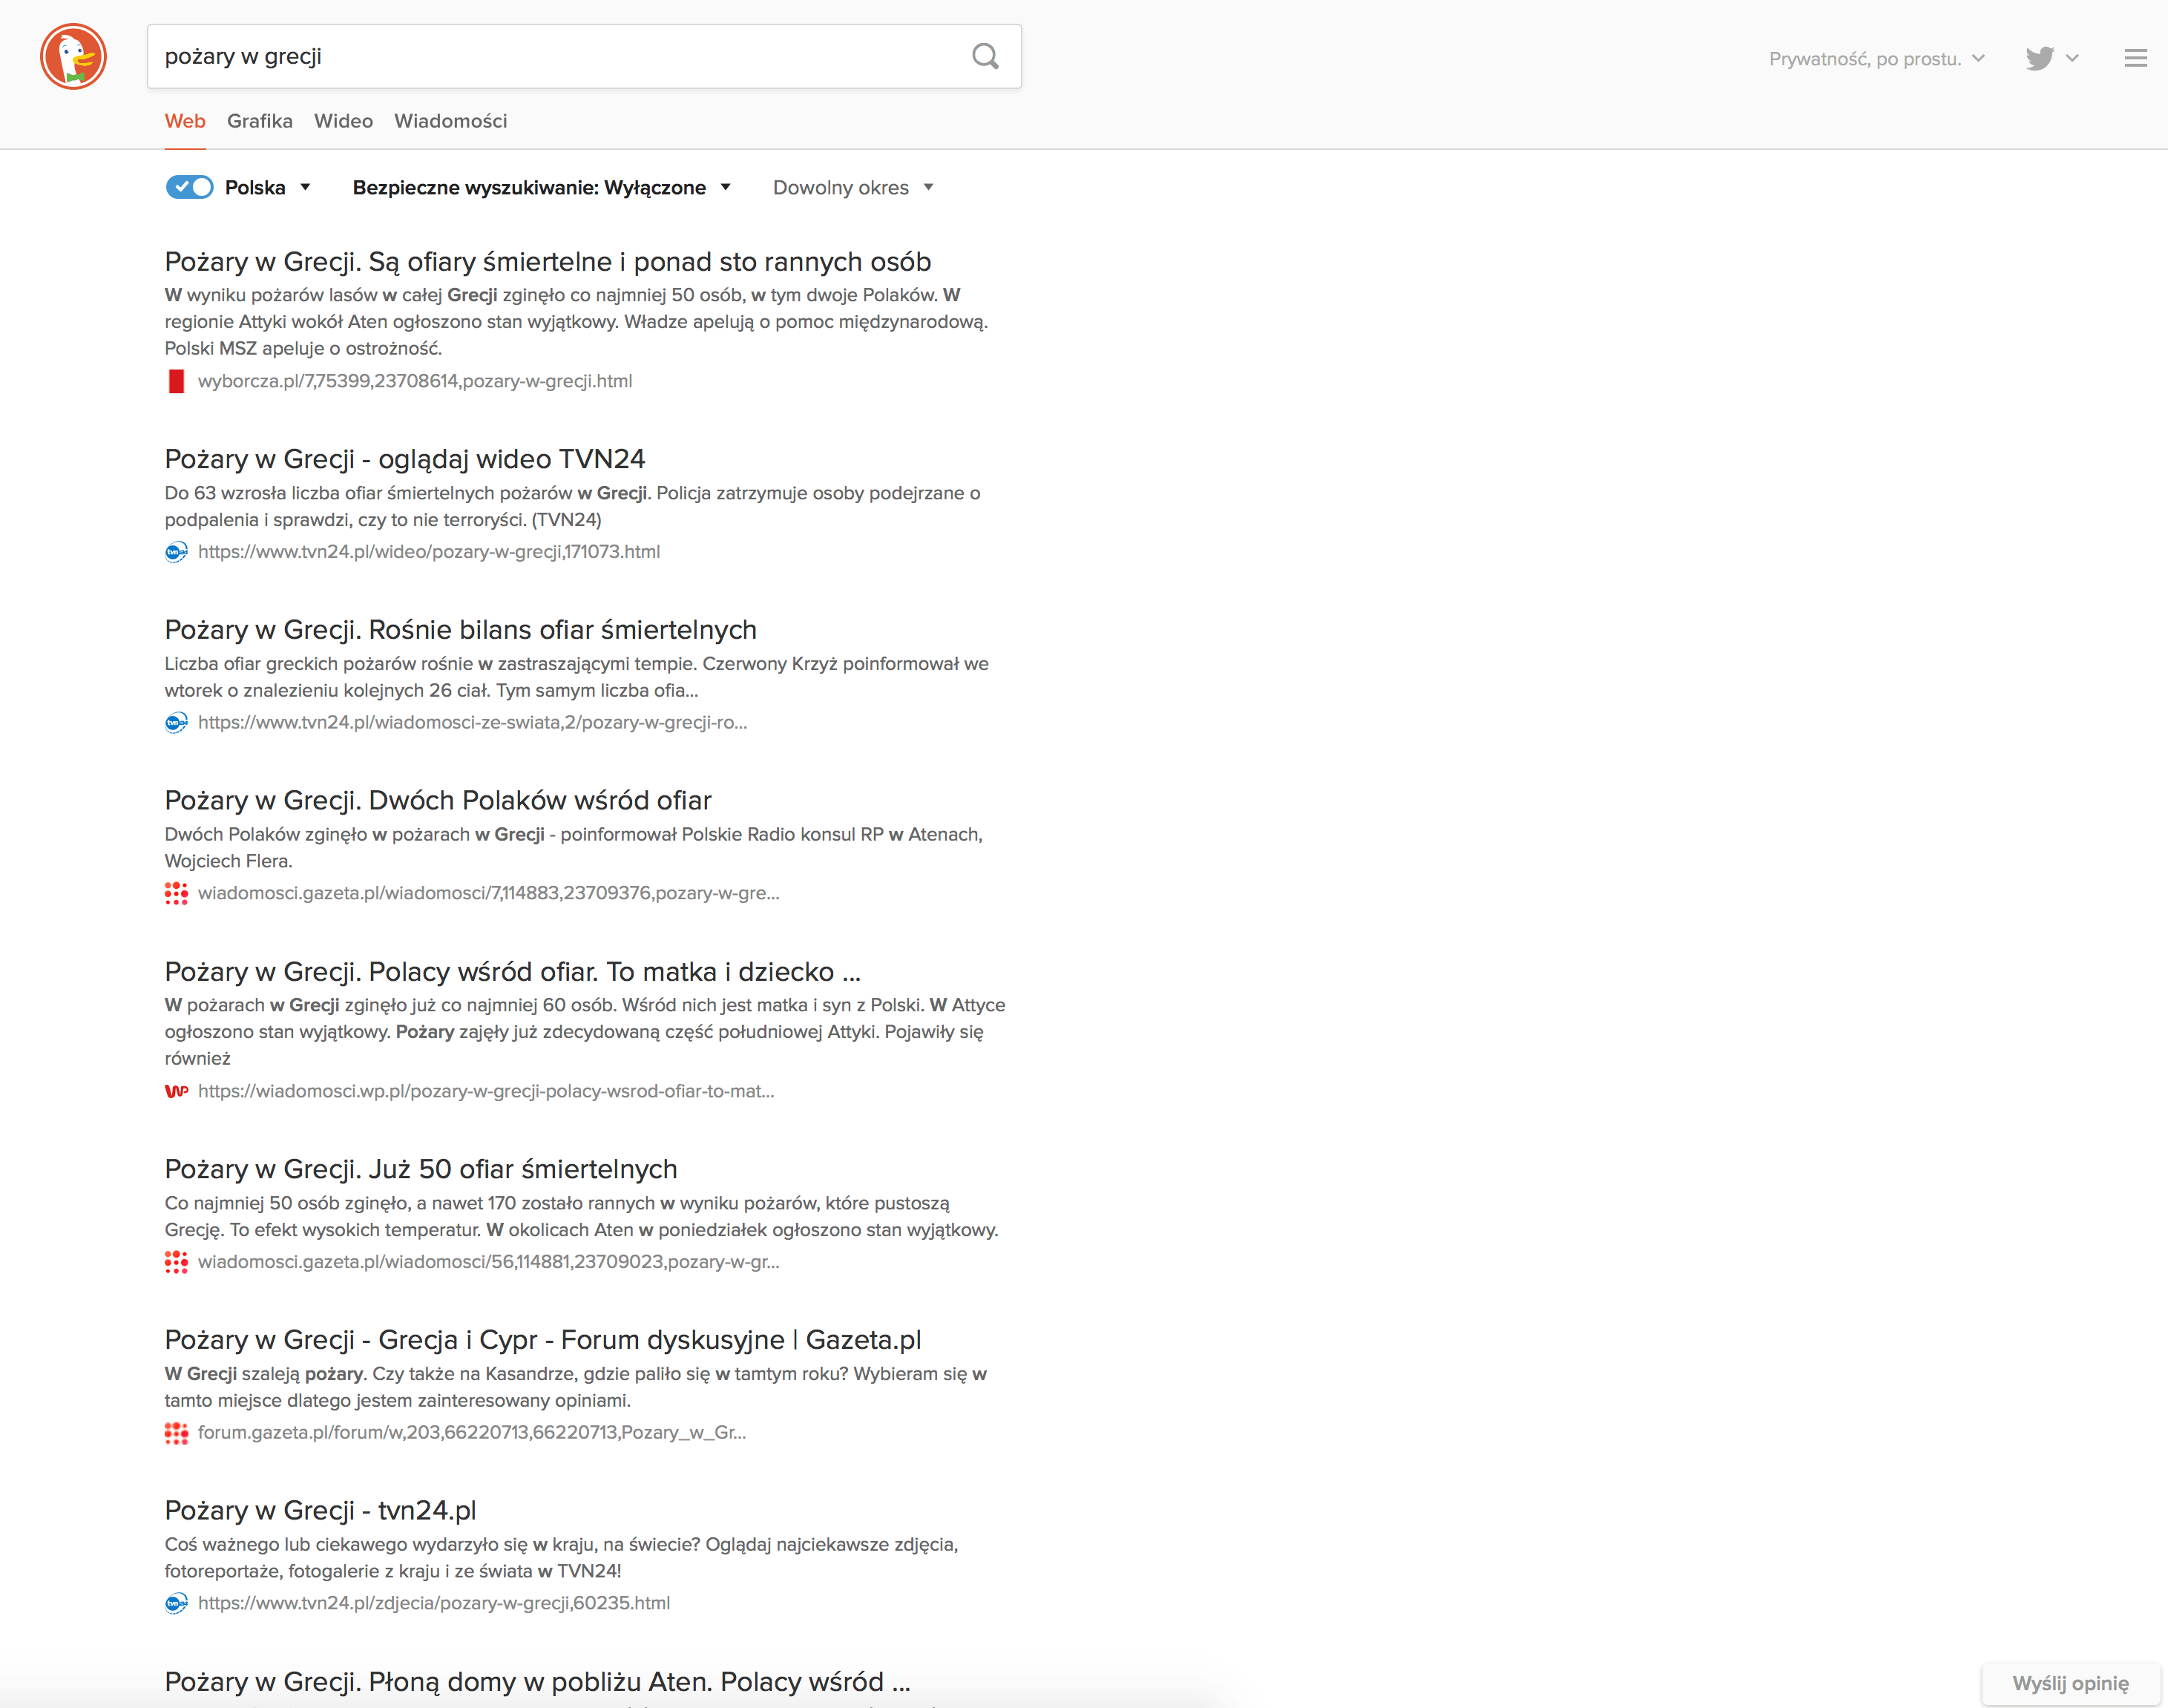This screenshot has width=2168, height=1708.
Task: Click the tvn24 favicon beside wideo URL
Action: [x=176, y=552]
